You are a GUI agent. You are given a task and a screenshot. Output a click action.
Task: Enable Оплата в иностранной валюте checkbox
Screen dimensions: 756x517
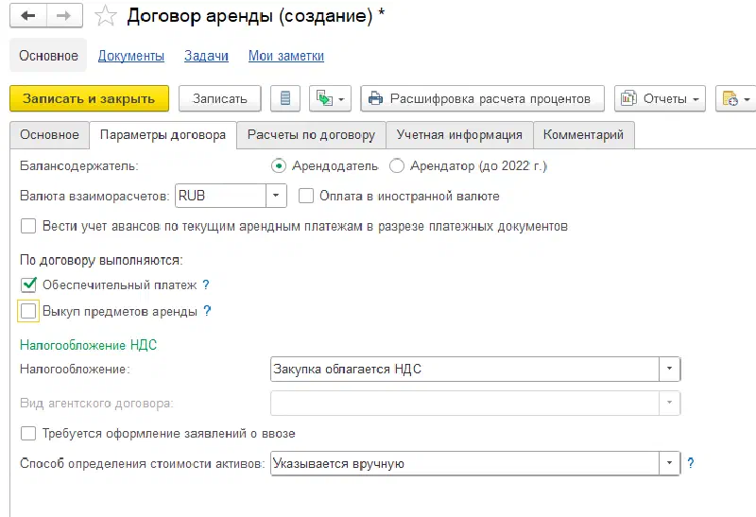(x=306, y=196)
